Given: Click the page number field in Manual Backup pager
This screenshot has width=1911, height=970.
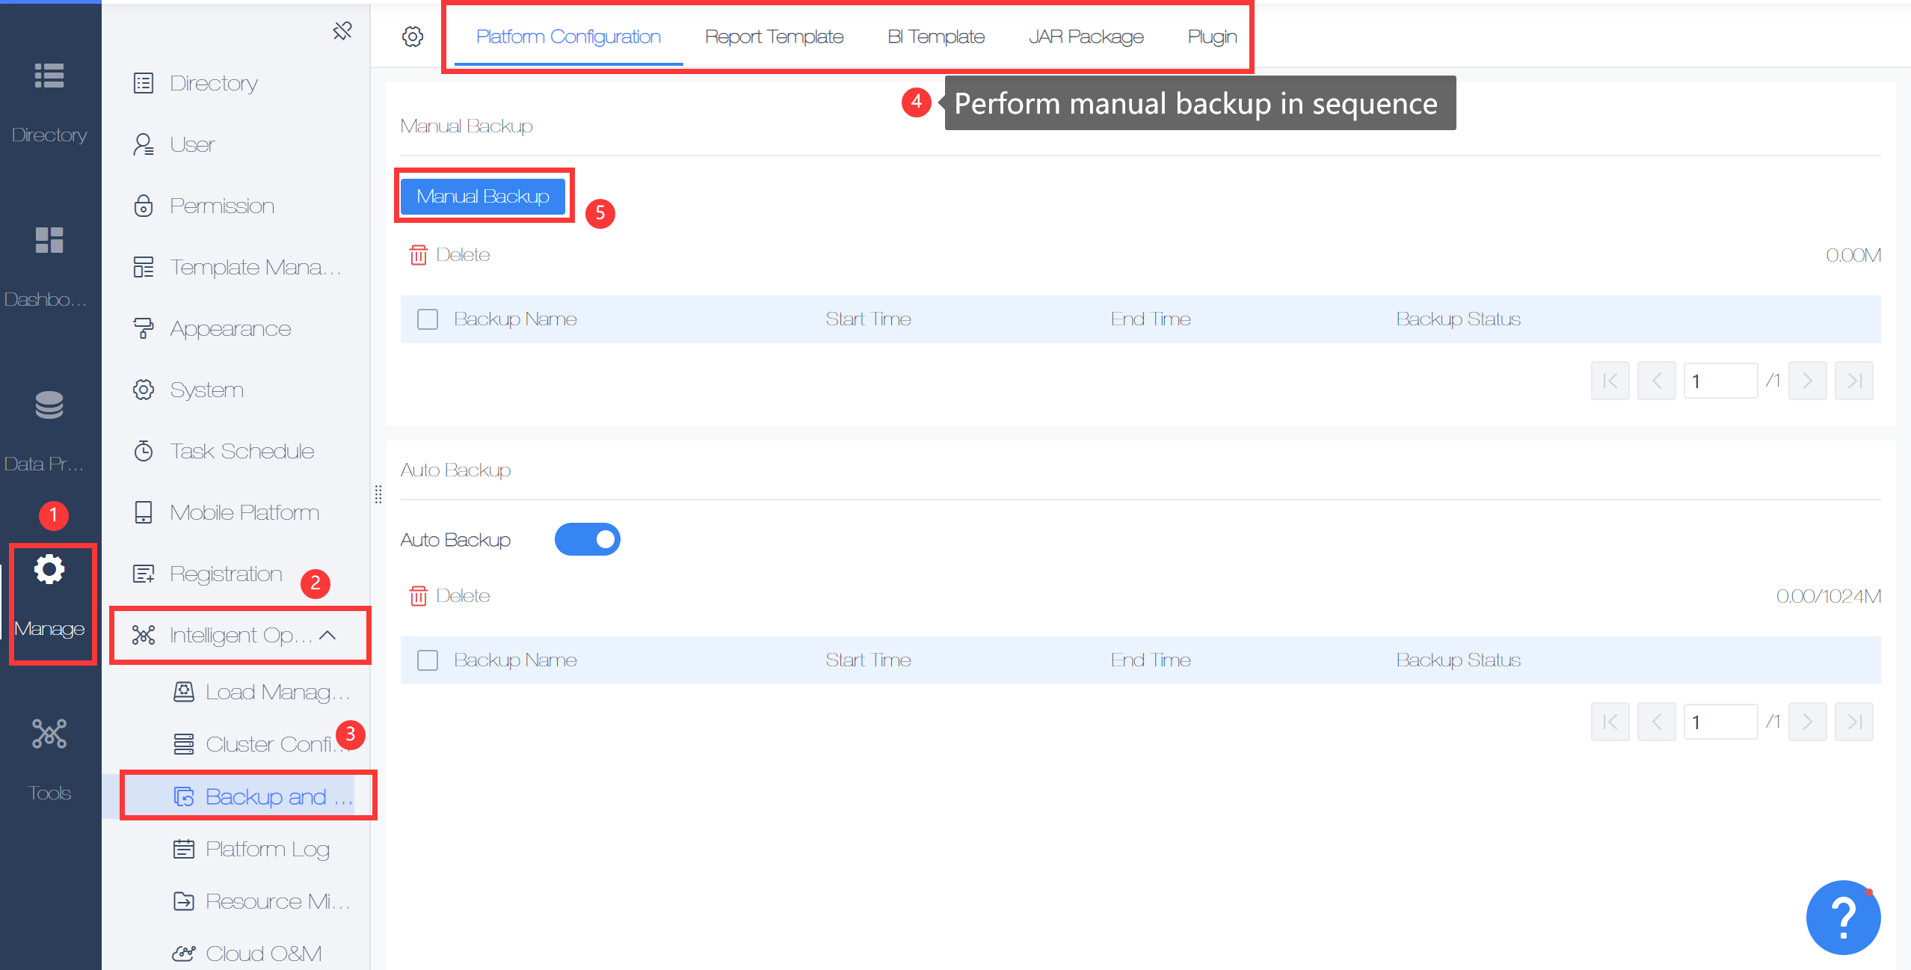Looking at the screenshot, I should coord(1720,381).
